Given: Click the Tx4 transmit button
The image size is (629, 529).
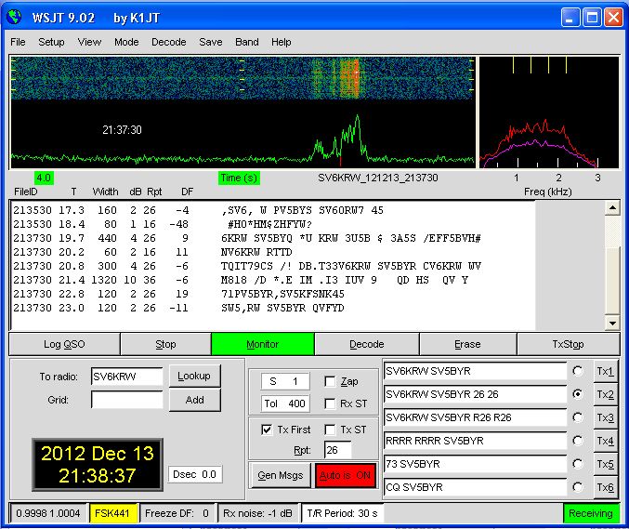Looking at the screenshot, I should tap(606, 441).
